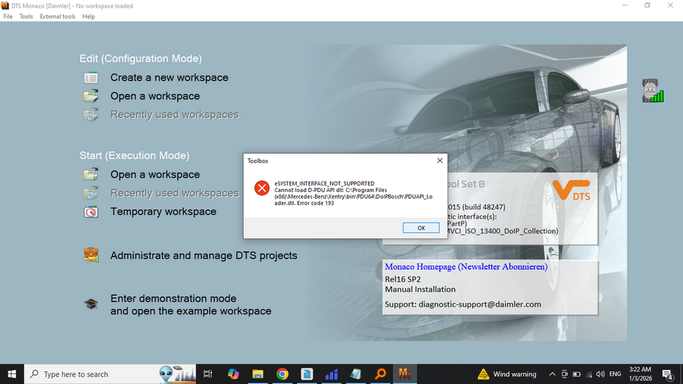Click the Rel16 SP2 release text
The width and height of the screenshot is (683, 384).
(x=403, y=280)
